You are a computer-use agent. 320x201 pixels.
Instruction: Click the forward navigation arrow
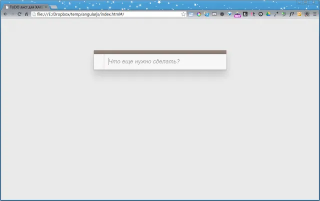12,14
